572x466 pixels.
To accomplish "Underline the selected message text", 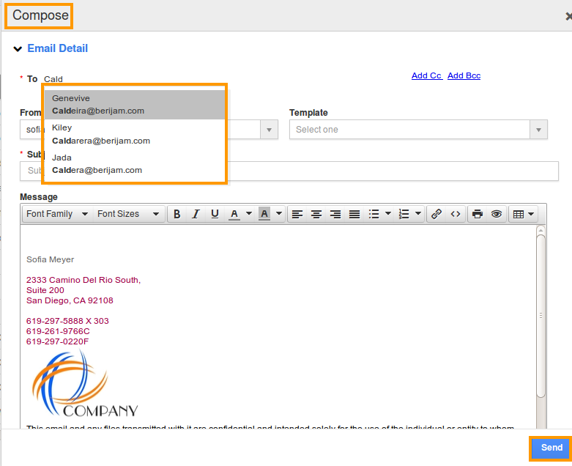I will pos(215,214).
